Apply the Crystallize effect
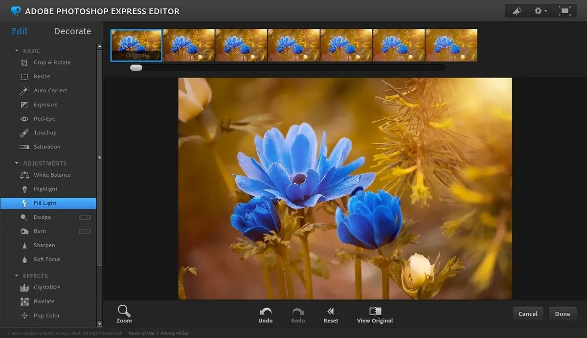The height and width of the screenshot is (338, 587). point(46,288)
